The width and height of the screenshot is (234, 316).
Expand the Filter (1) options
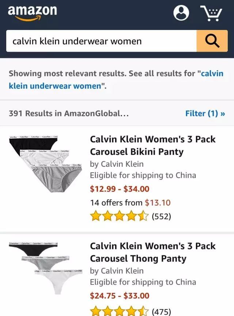pos(205,113)
